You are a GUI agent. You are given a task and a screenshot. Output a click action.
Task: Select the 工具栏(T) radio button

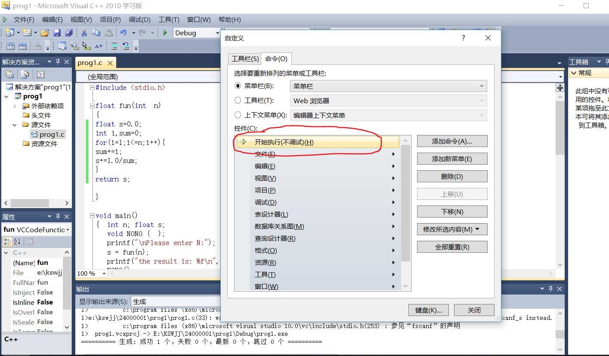(x=238, y=100)
